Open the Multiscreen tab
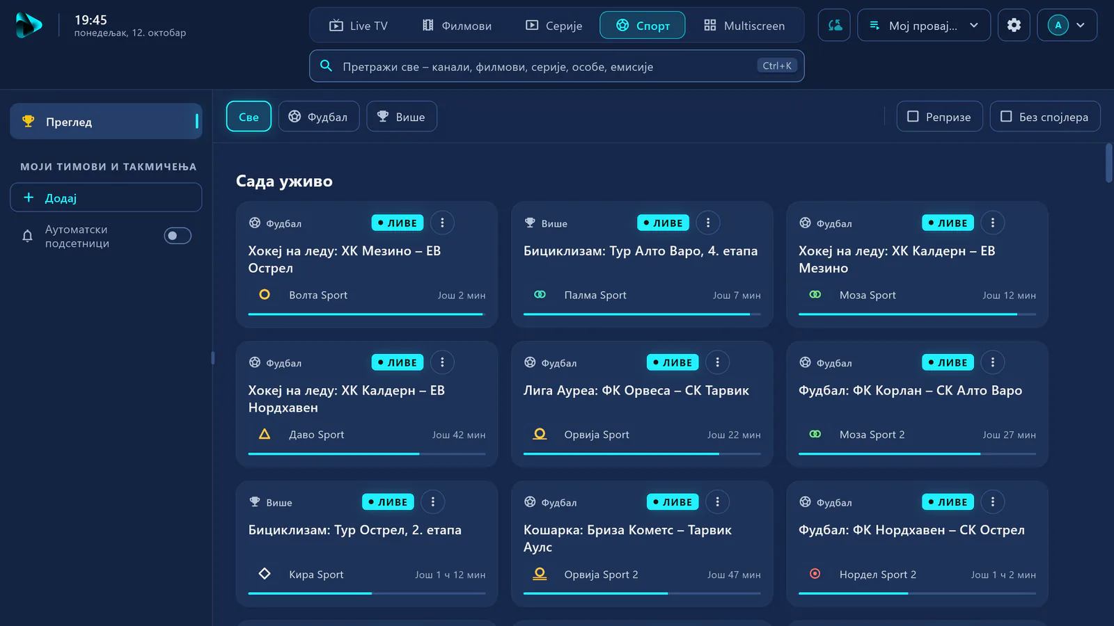 (744, 26)
